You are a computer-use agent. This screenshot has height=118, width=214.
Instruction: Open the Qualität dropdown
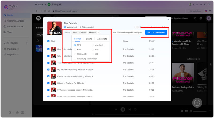(86, 32)
